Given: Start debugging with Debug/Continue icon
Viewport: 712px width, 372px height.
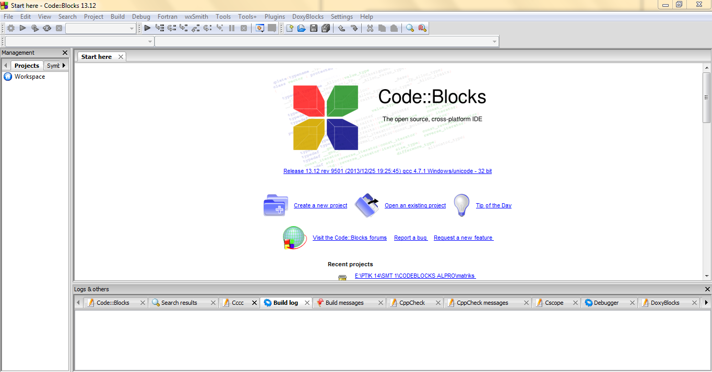Looking at the screenshot, I should (x=147, y=28).
